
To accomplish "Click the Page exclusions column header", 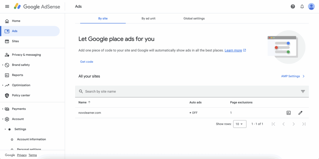I will click(x=241, y=102).
